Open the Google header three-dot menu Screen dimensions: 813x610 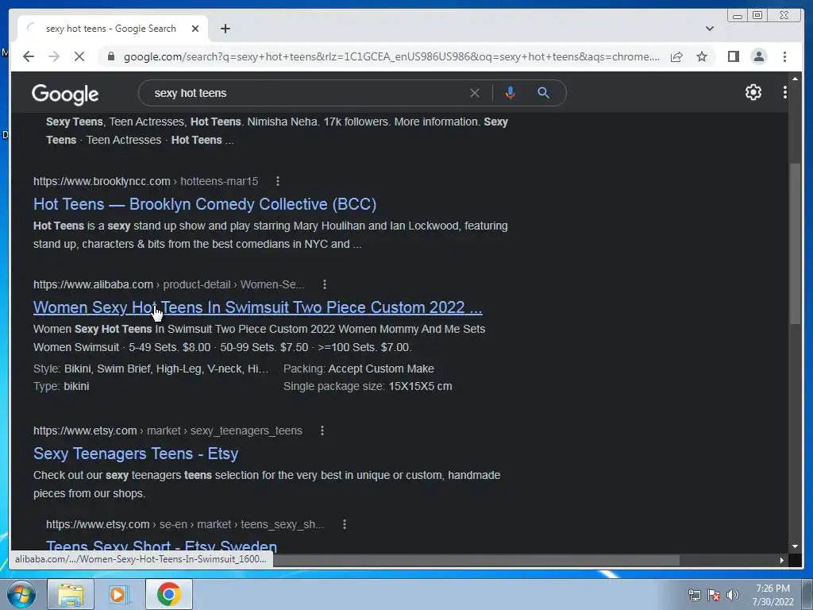[x=784, y=92]
